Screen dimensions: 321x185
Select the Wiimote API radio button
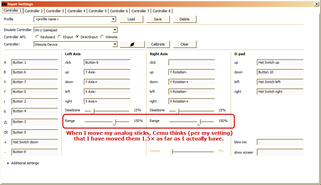[x=102, y=37]
